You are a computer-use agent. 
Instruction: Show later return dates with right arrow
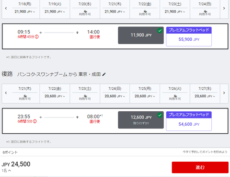[x=224, y=93]
